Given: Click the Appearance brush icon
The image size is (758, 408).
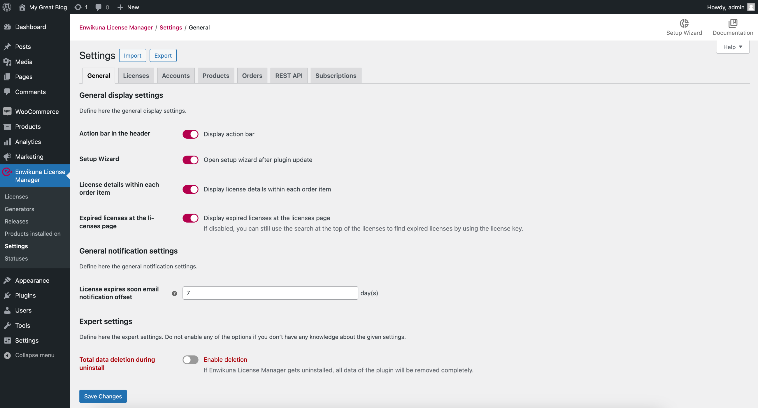Looking at the screenshot, I should (7, 280).
